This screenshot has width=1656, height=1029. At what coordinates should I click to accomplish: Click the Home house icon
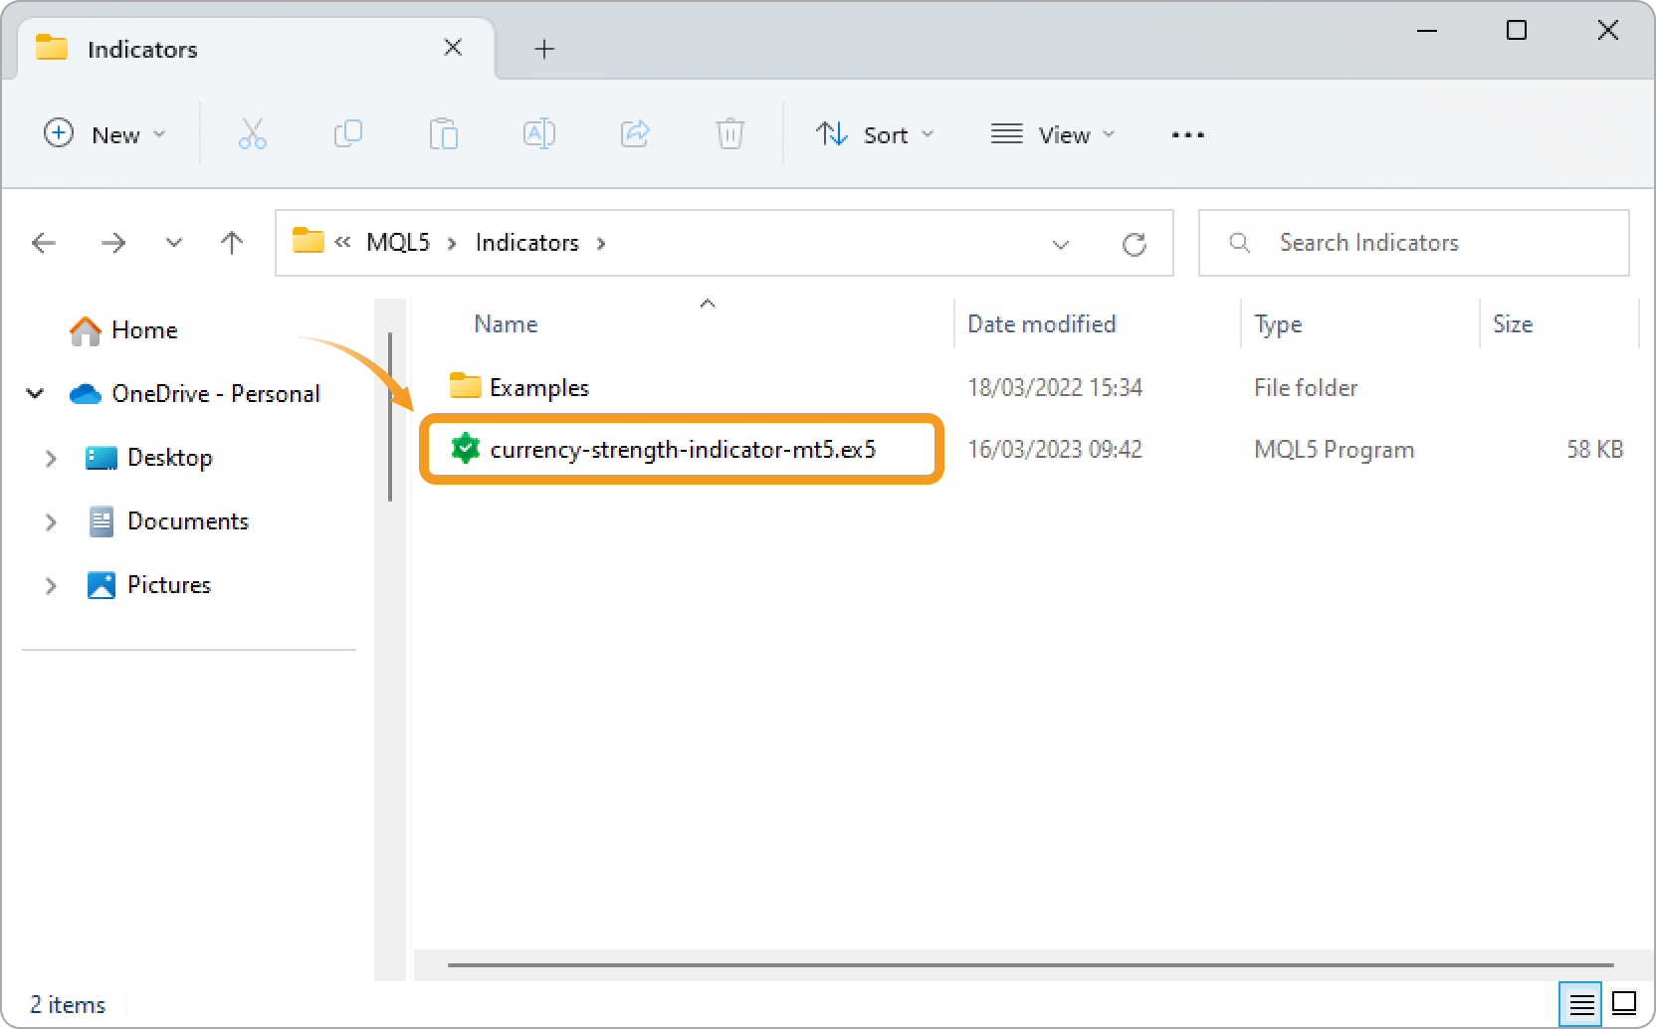[86, 330]
